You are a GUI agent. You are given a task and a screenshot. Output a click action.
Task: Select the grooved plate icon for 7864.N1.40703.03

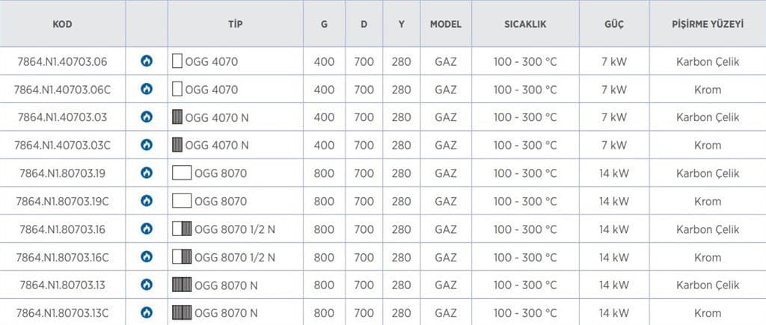(177, 117)
